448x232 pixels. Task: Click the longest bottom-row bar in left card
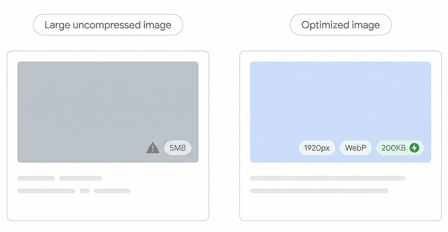coord(46,191)
